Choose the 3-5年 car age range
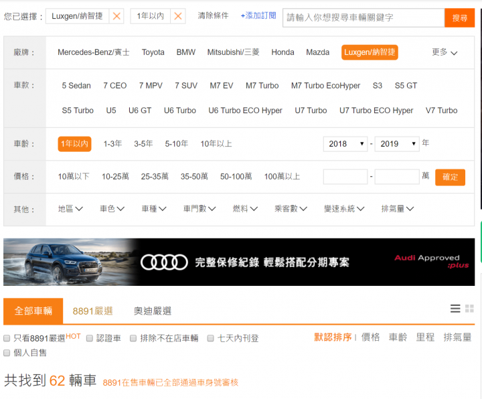This screenshot has height=399, width=482. (x=143, y=144)
